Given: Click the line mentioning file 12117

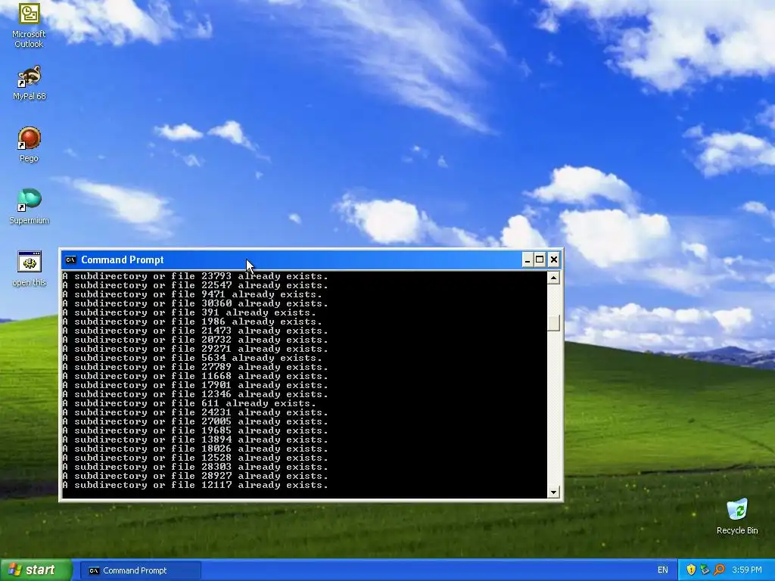Looking at the screenshot, I should [195, 485].
